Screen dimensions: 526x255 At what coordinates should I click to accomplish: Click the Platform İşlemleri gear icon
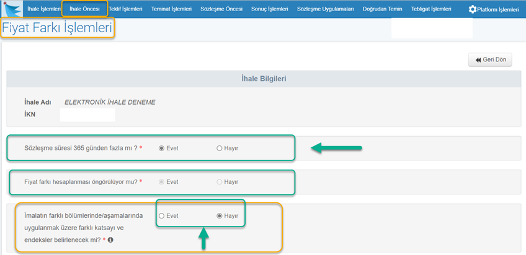473,9
